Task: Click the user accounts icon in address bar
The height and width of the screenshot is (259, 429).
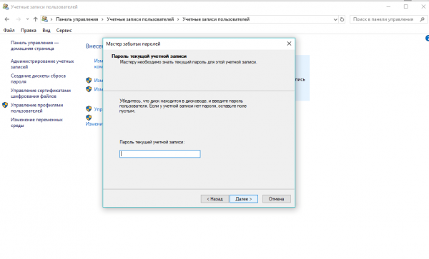Action: click(x=44, y=19)
